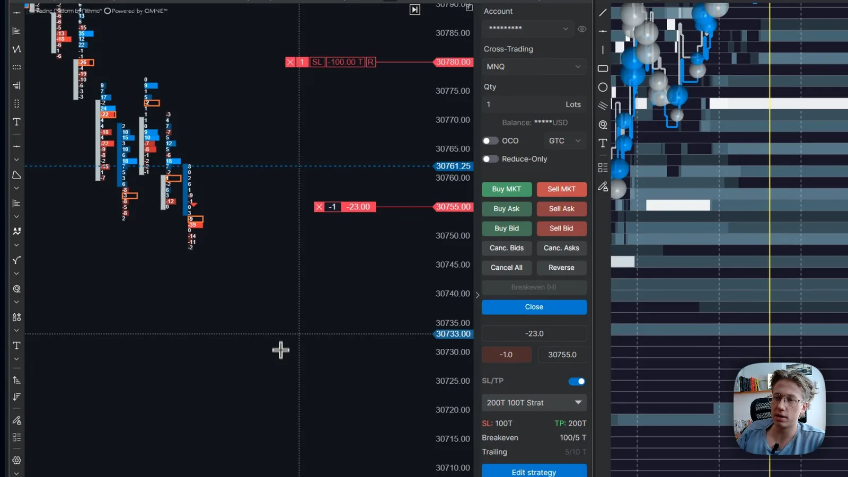Disable the SL/TP toggle
Image resolution: width=848 pixels, height=477 pixels.
577,381
